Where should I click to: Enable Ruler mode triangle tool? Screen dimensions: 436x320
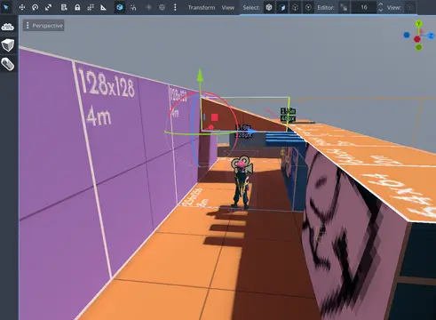103,7
